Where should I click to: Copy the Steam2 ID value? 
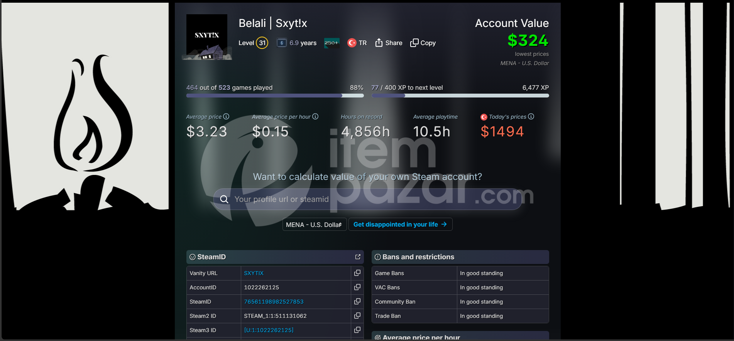click(x=357, y=316)
